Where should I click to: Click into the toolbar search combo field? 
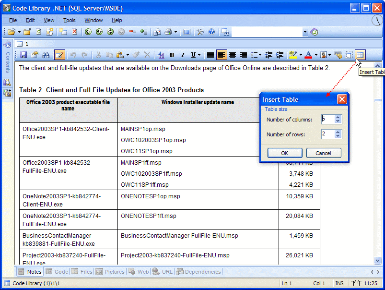(267, 32)
